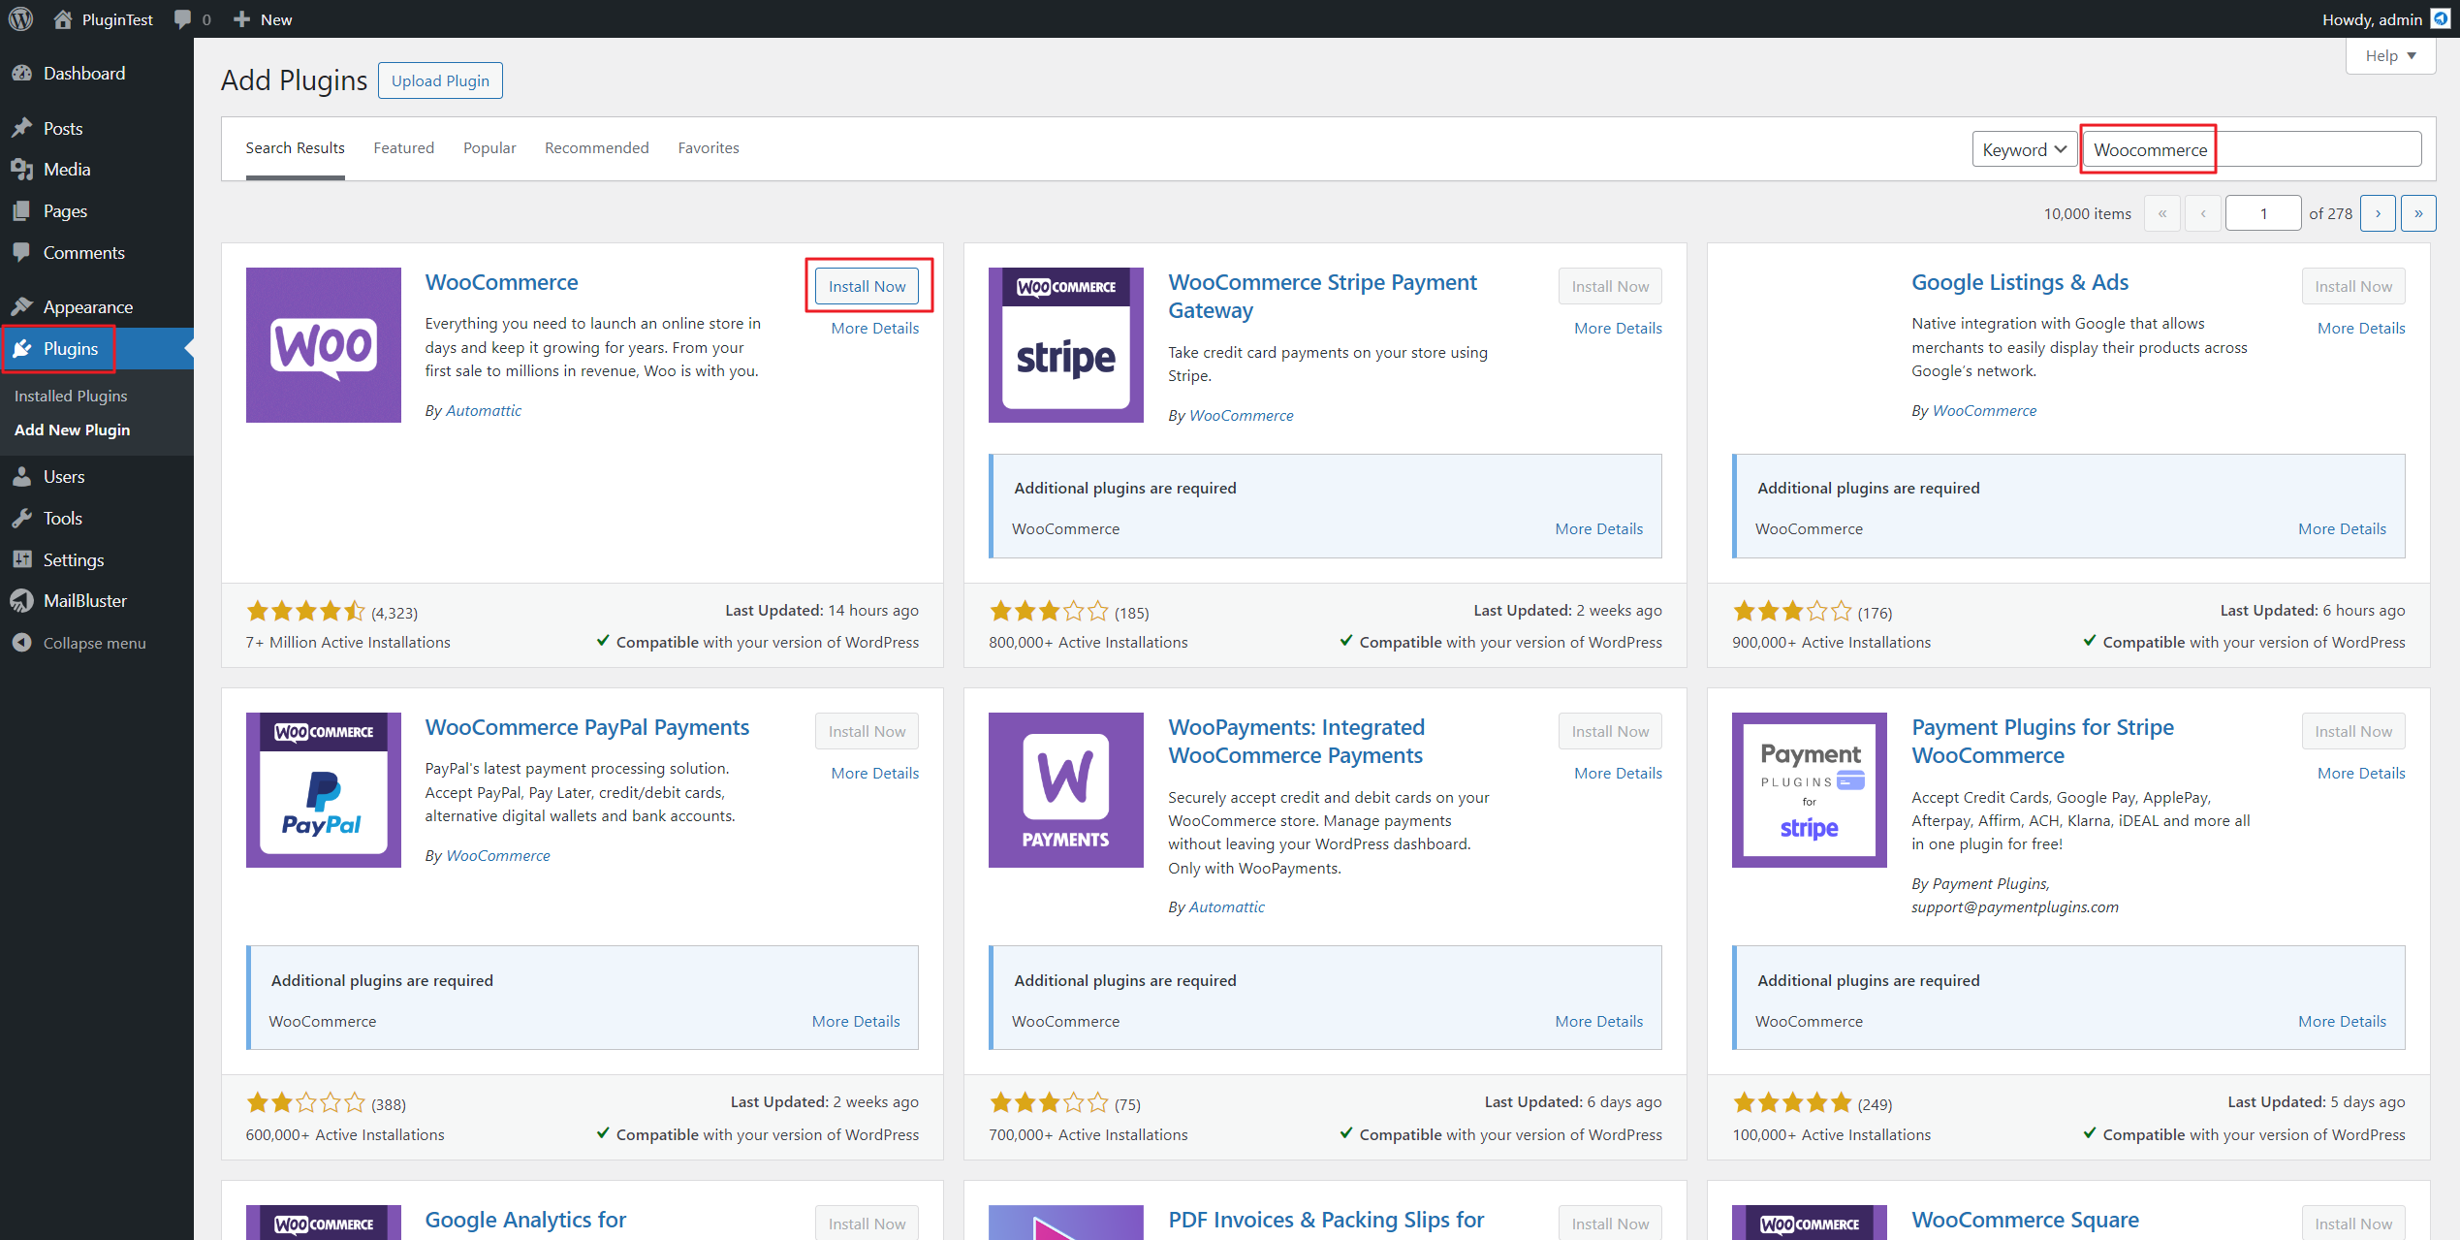Click the Settings sidebar menu
This screenshot has height=1240, width=2460.
coord(73,560)
